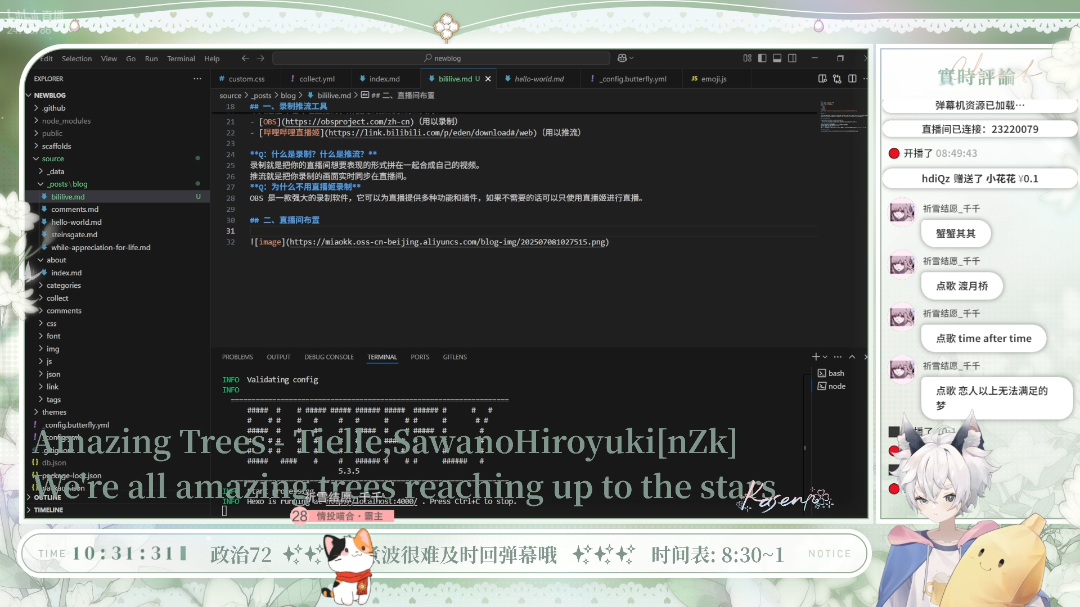The height and width of the screenshot is (607, 1080).
Task: Open the Explorer more actions menu
Action: tap(197, 79)
